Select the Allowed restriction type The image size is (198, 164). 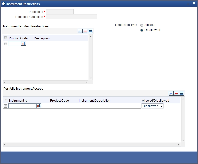pyautogui.click(x=142, y=25)
